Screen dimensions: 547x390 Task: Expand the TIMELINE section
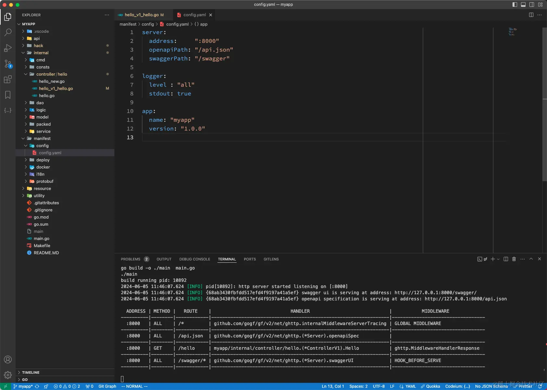click(65, 372)
